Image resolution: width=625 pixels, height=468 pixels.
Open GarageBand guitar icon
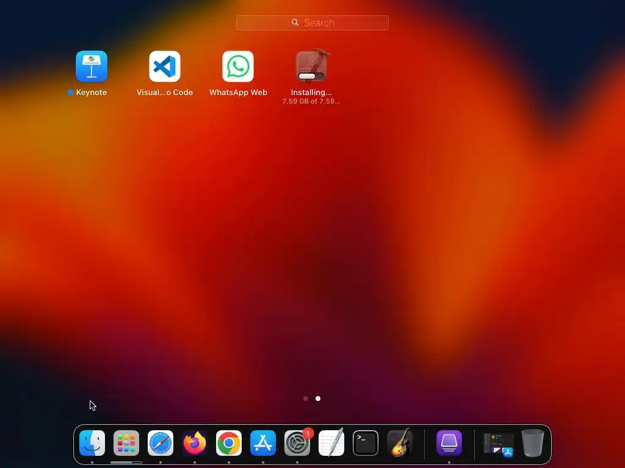click(400, 442)
